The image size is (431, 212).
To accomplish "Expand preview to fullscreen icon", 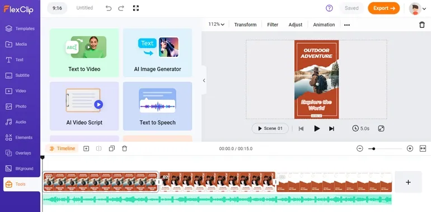I will 381,128.
